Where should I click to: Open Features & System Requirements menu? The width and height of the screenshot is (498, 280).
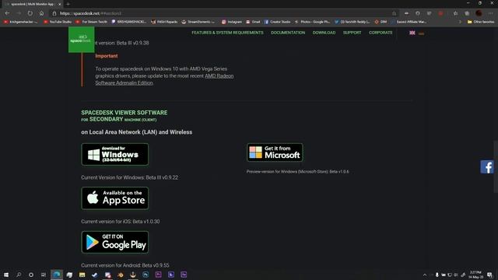click(x=227, y=33)
